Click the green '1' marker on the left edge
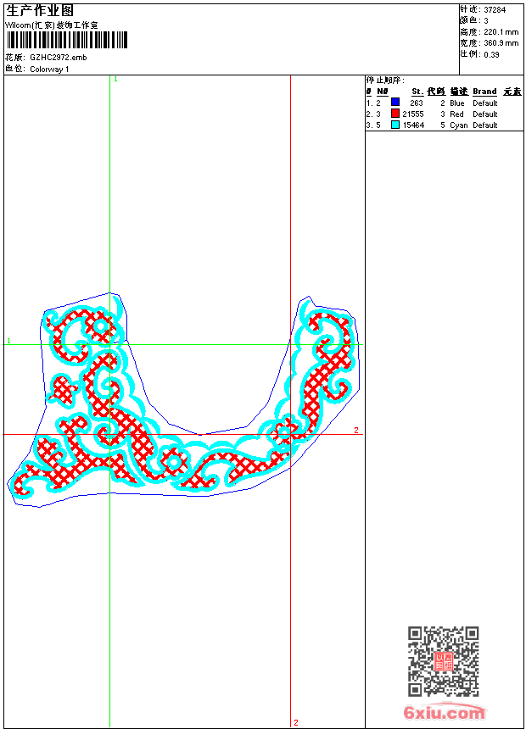 pos(8,341)
